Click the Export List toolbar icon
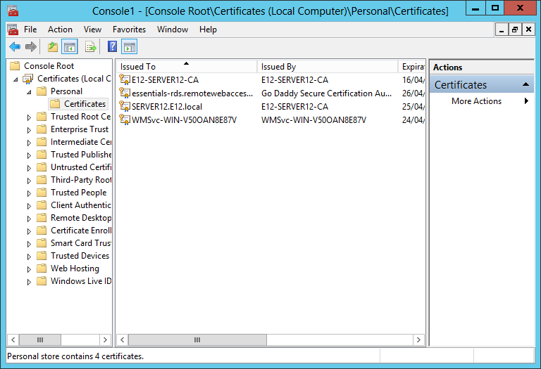 (x=90, y=47)
